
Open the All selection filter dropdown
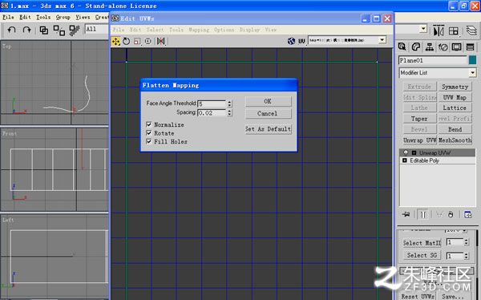click(x=96, y=30)
